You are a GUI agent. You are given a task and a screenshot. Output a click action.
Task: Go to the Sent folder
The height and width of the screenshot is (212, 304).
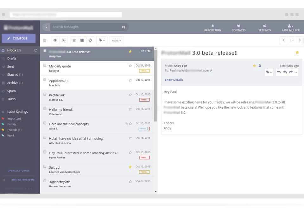pyautogui.click(x=10, y=66)
